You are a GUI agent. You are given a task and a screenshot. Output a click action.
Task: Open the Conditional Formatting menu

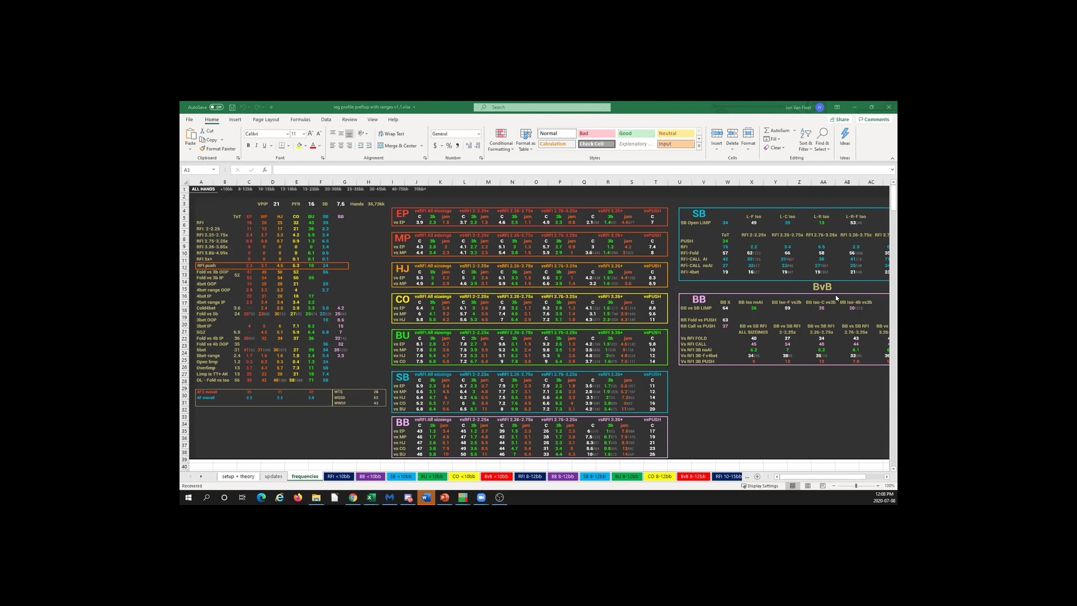click(500, 140)
